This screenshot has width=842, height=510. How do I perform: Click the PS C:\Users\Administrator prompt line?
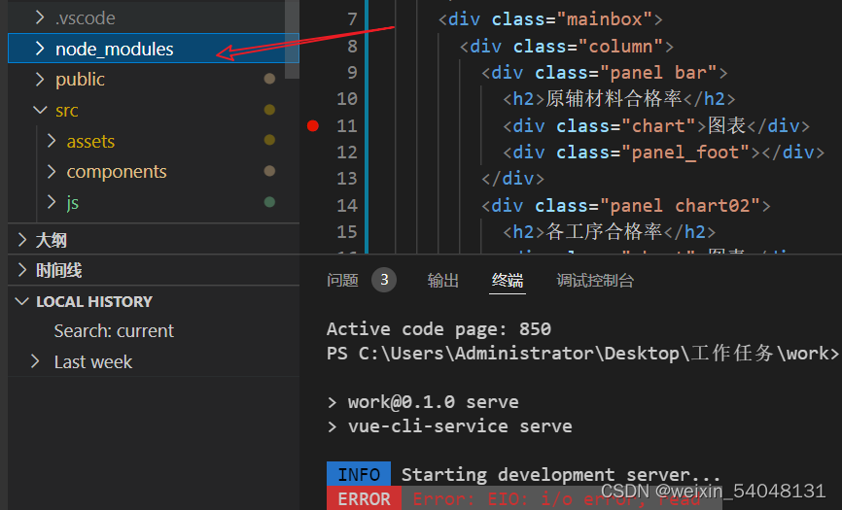click(x=582, y=353)
